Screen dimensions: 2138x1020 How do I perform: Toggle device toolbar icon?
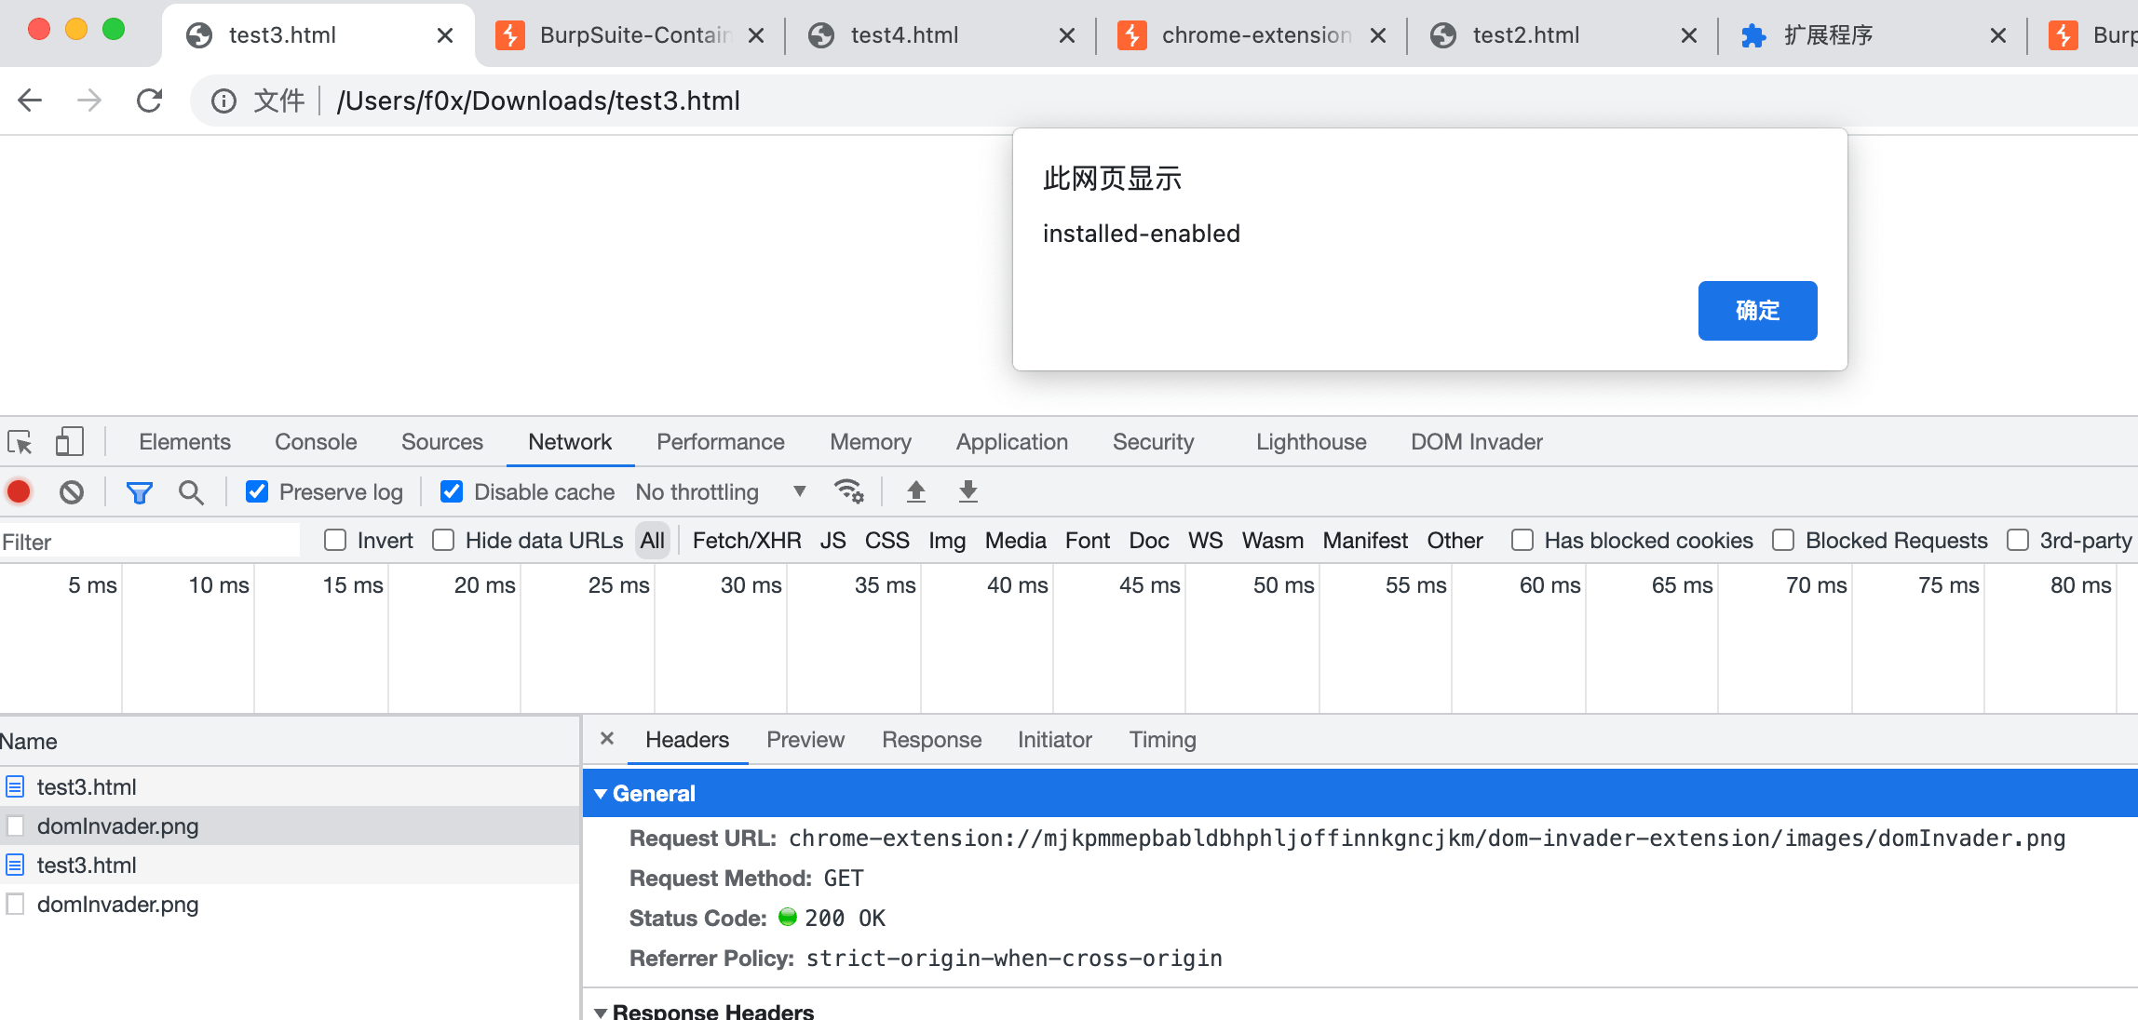click(69, 442)
